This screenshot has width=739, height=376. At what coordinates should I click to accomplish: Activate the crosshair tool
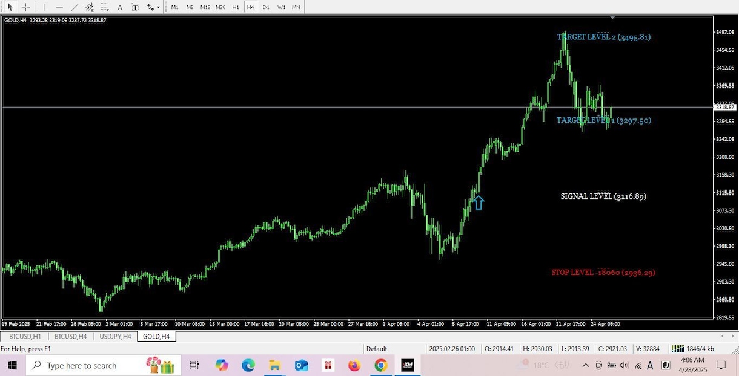[x=26, y=7]
